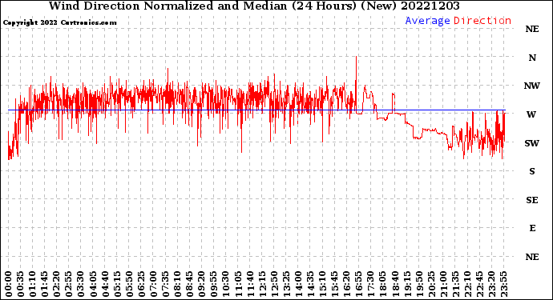Click the 17:30 time axis label

click(x=370, y=284)
